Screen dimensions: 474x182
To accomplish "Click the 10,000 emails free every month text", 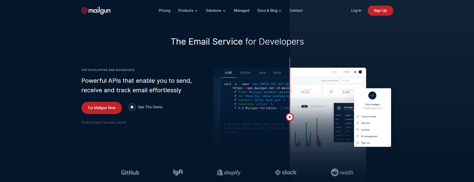I will point(104,123).
